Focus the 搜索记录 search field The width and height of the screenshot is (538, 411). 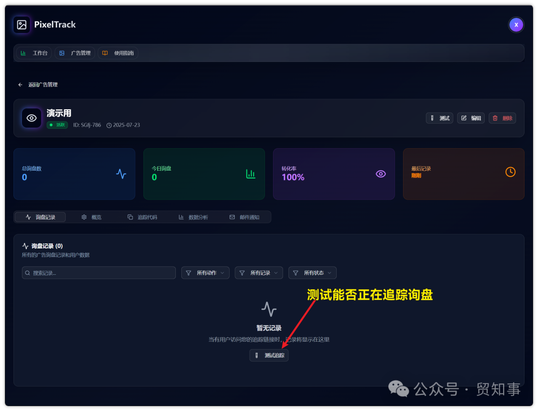pyautogui.click(x=99, y=273)
